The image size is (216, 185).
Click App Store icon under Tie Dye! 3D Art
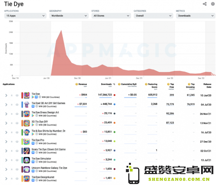pos(33,106)
